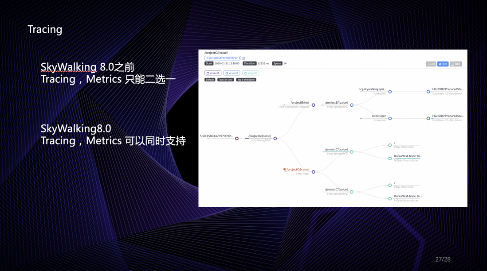Viewport: 487px width, 271px height.
Task: Select the Tree trace view button
Action: coord(443,64)
